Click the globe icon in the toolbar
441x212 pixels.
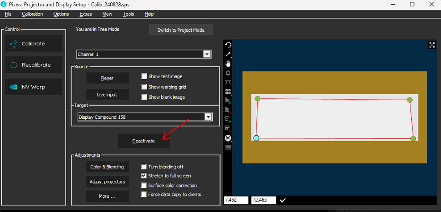228,138
